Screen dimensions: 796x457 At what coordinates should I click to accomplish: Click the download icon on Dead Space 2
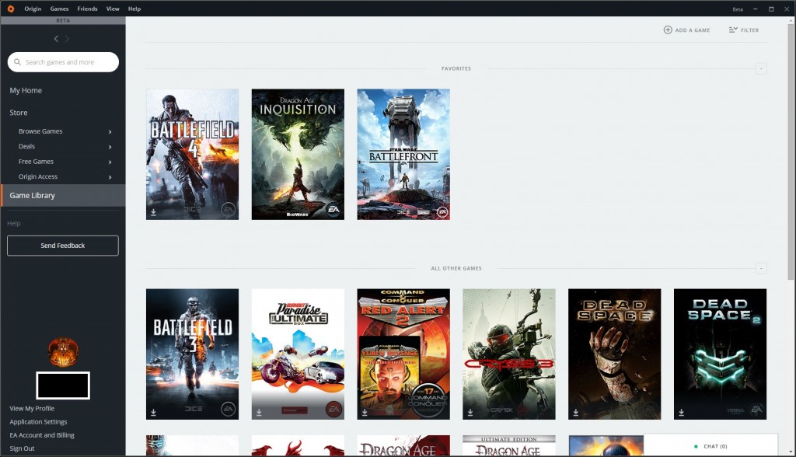[681, 413]
